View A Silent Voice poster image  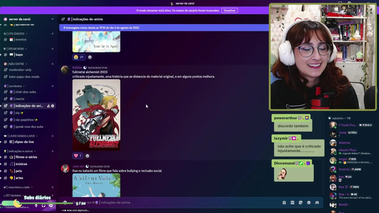pyautogui.click(x=96, y=185)
